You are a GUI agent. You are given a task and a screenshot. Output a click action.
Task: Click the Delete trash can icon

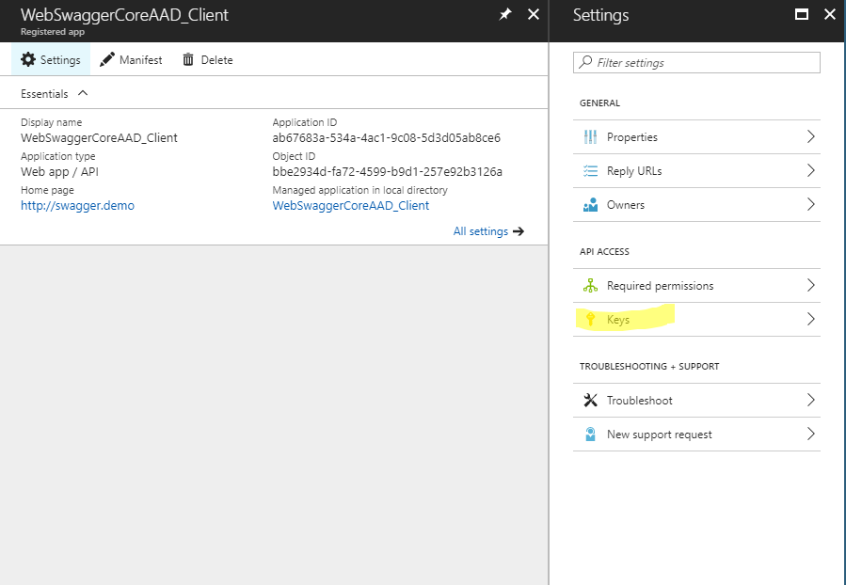(188, 59)
